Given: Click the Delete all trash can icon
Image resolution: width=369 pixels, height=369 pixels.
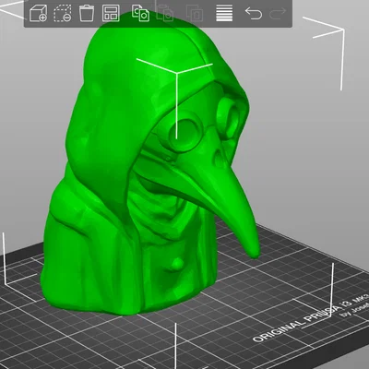Looking at the screenshot, I should (87, 14).
